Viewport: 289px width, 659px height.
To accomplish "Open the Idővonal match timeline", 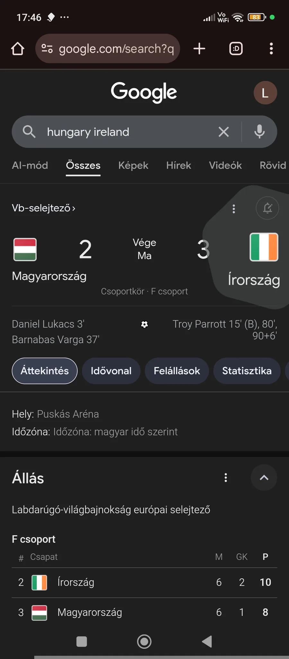I will point(111,371).
